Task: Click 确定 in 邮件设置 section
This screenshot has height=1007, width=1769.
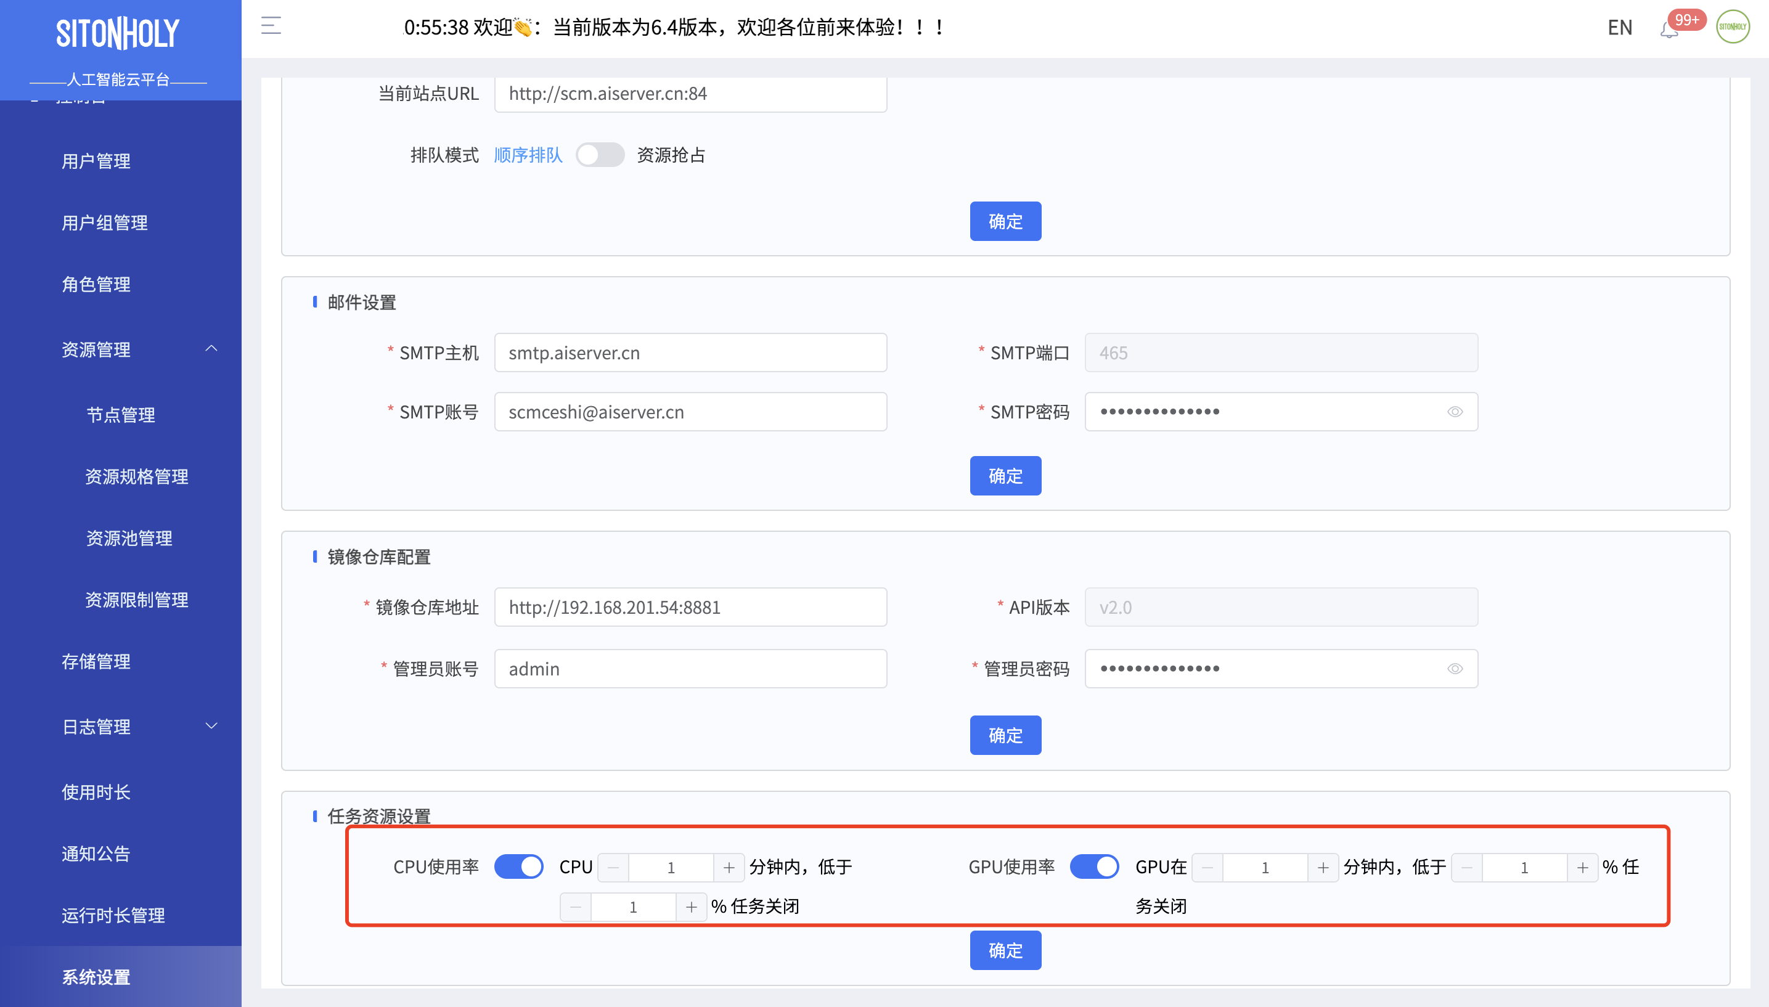Action: (1005, 476)
